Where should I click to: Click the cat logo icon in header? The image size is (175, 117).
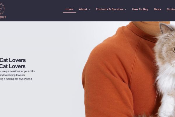[2, 8]
